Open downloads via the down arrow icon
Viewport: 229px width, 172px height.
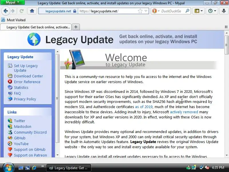pyautogui.click(x=224, y=11)
